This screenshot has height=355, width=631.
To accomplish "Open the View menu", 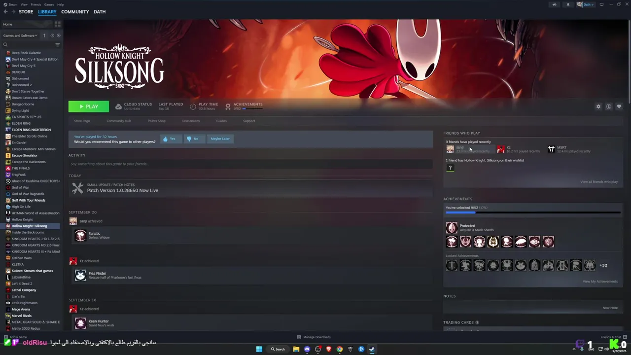I will click(24, 4).
